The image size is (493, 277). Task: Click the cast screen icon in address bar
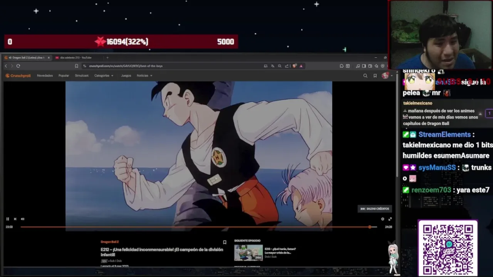click(265, 66)
